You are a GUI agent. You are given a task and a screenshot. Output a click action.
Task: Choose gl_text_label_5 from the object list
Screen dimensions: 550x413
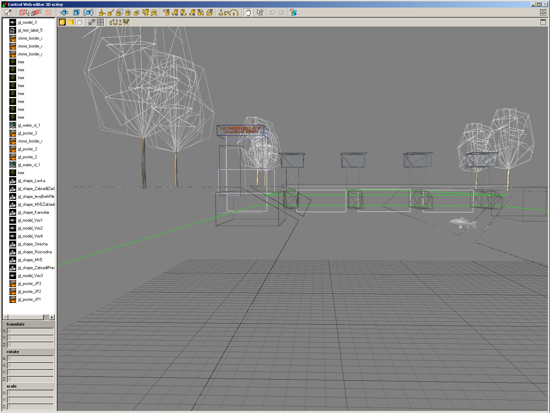pyautogui.click(x=30, y=30)
